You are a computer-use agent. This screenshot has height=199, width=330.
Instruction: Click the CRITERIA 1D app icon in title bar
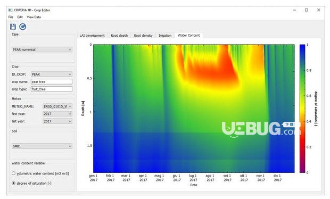click(10, 10)
